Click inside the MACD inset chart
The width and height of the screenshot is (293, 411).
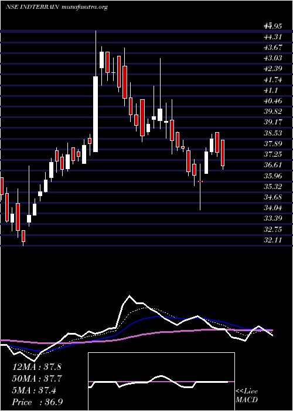pyautogui.click(x=161, y=382)
